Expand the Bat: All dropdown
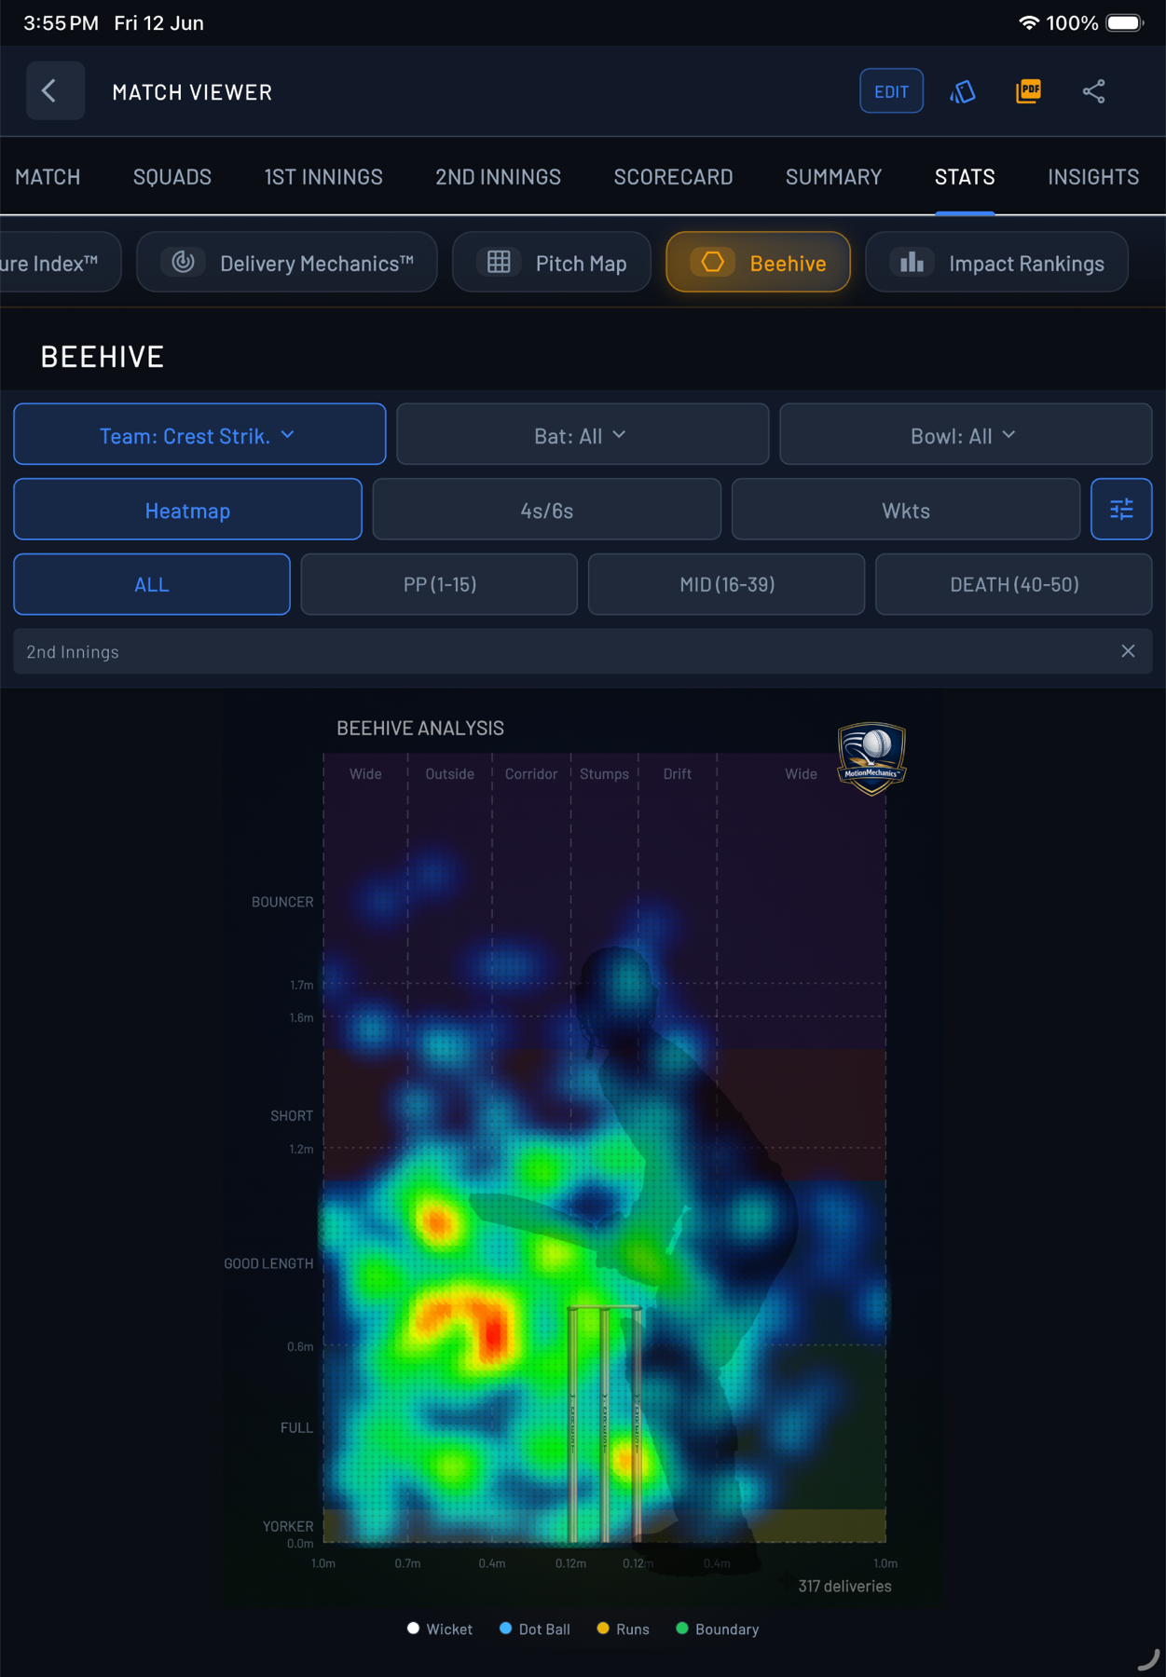The height and width of the screenshot is (1677, 1166). click(583, 434)
